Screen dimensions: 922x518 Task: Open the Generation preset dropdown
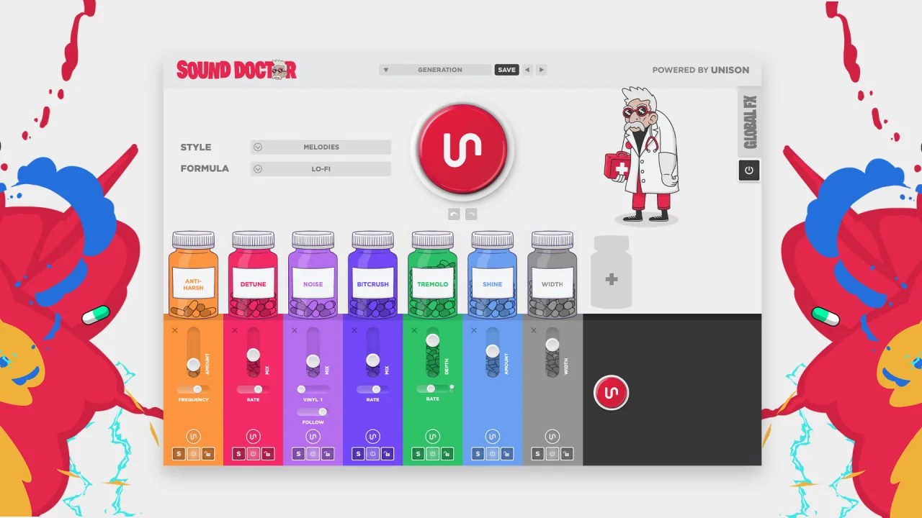(435, 70)
